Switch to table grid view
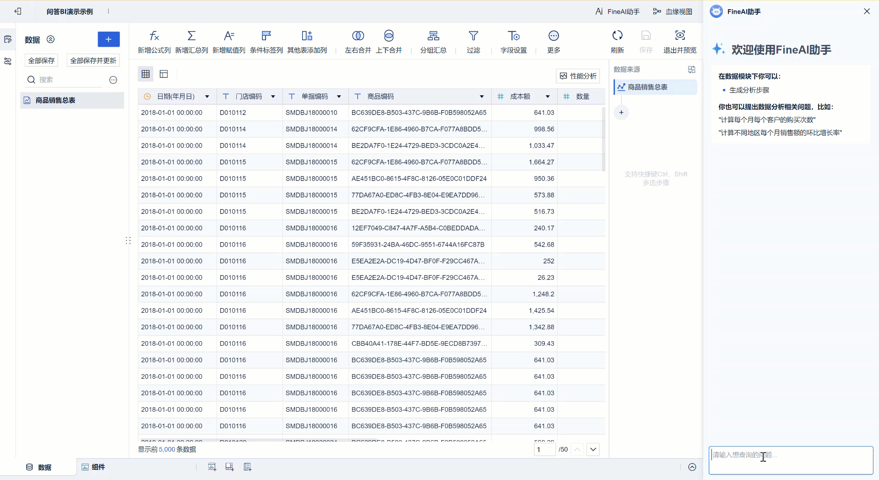This screenshot has height=480, width=879. (146, 74)
